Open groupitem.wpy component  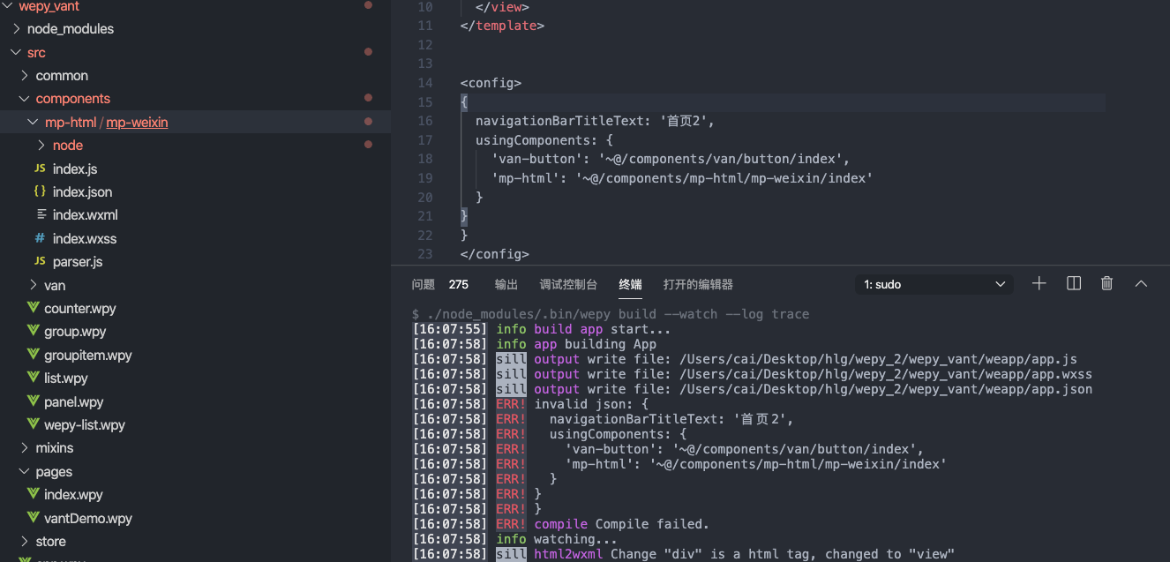pyautogui.click(x=88, y=356)
